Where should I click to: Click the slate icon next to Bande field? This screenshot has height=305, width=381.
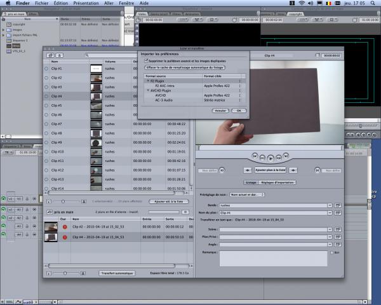click(x=338, y=205)
